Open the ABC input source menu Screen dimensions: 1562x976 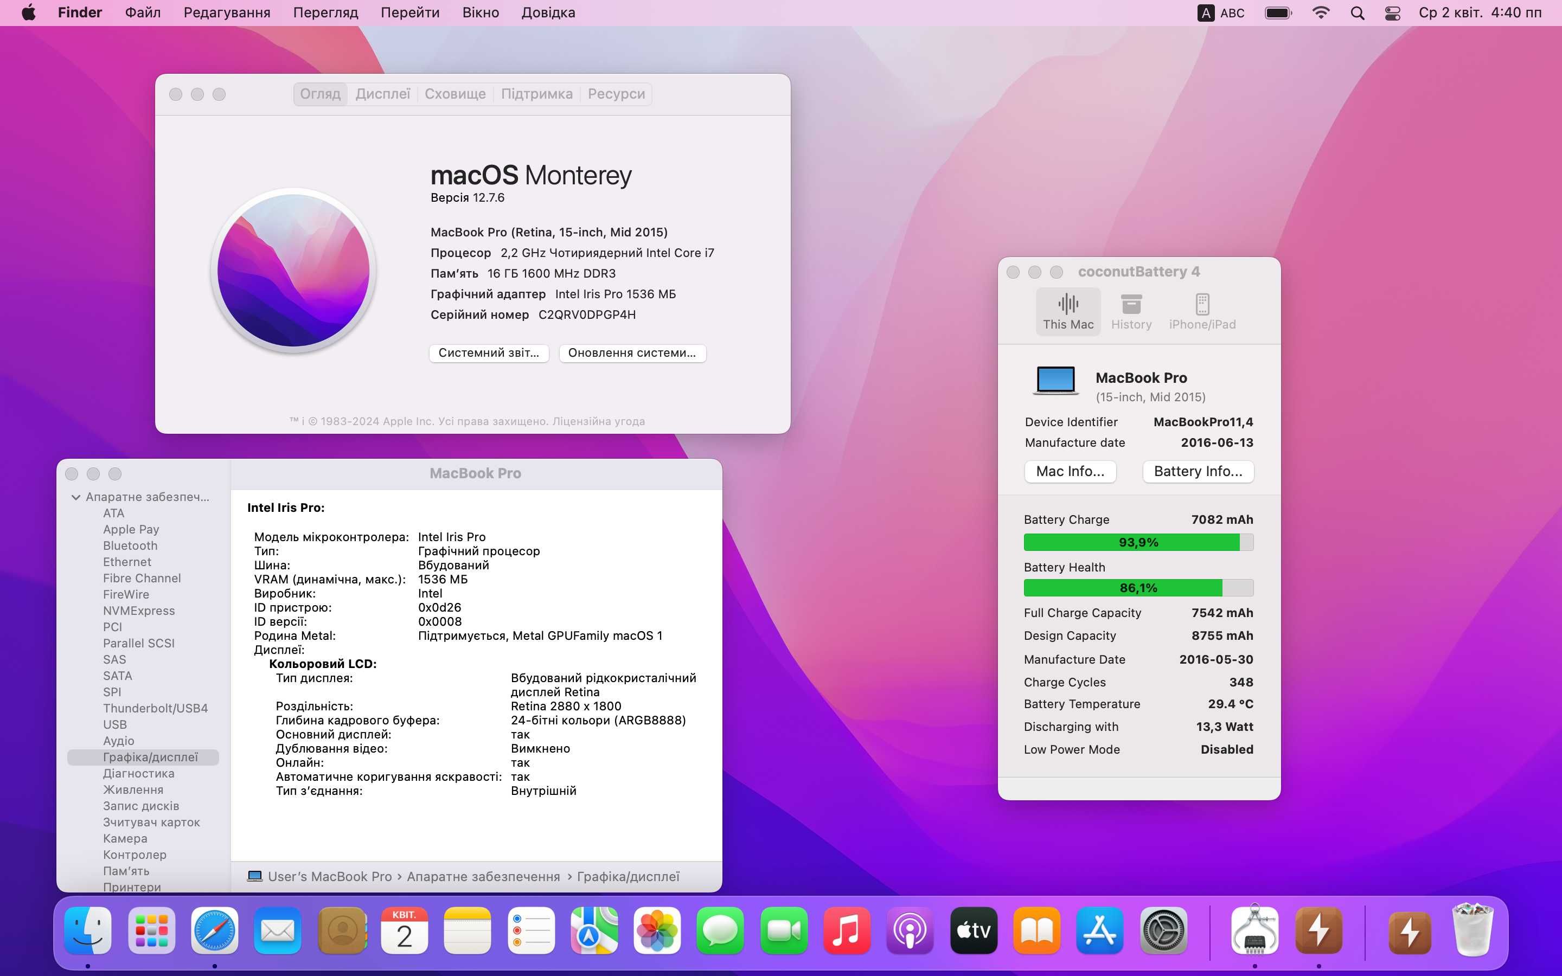click(x=1220, y=13)
